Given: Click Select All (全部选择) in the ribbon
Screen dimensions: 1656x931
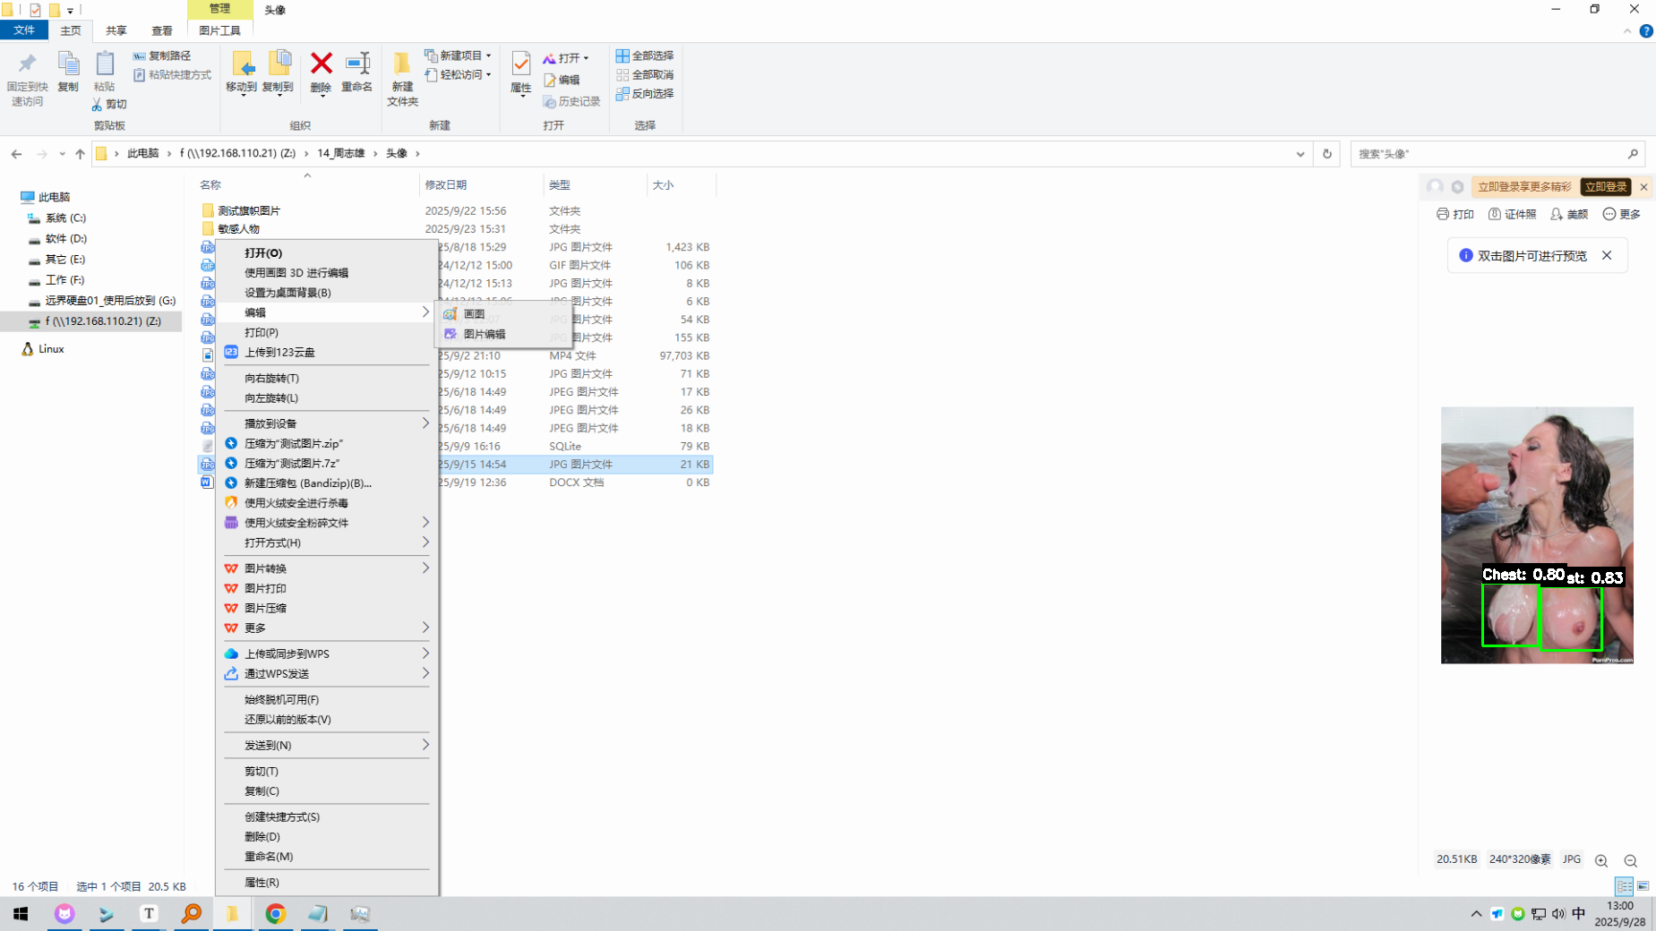Looking at the screenshot, I should click(x=645, y=56).
